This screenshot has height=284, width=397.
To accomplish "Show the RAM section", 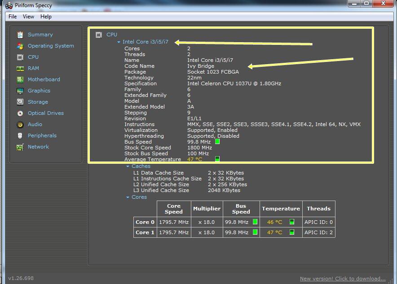I will pos(33,68).
